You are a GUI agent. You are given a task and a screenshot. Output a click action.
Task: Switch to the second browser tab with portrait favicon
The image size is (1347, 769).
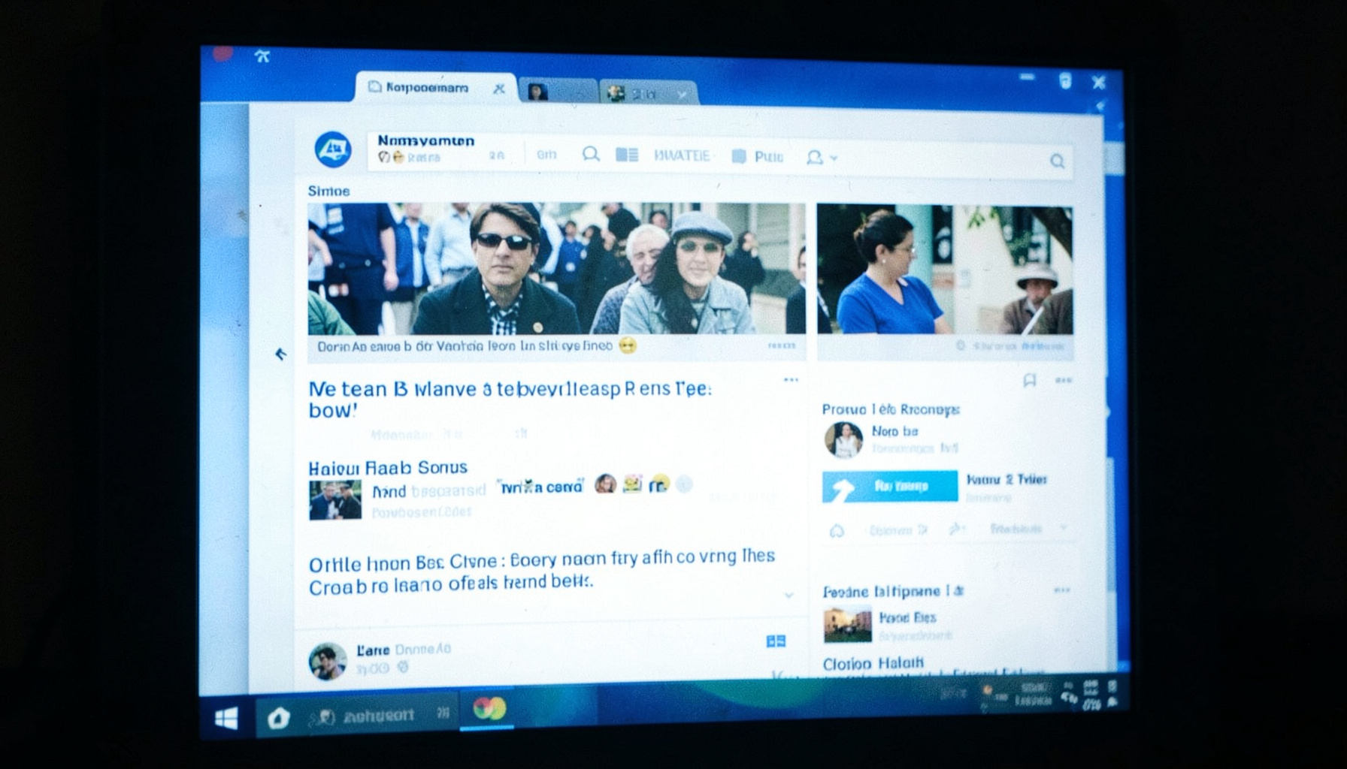(557, 92)
